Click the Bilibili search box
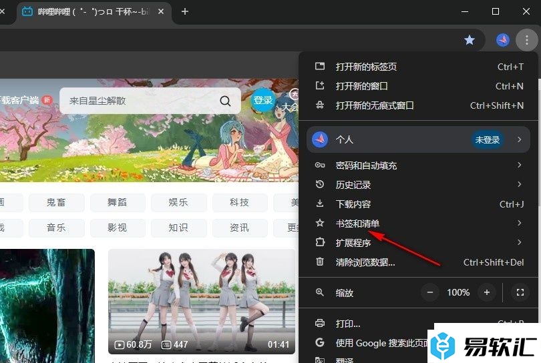This screenshot has width=541, height=363. (150, 101)
